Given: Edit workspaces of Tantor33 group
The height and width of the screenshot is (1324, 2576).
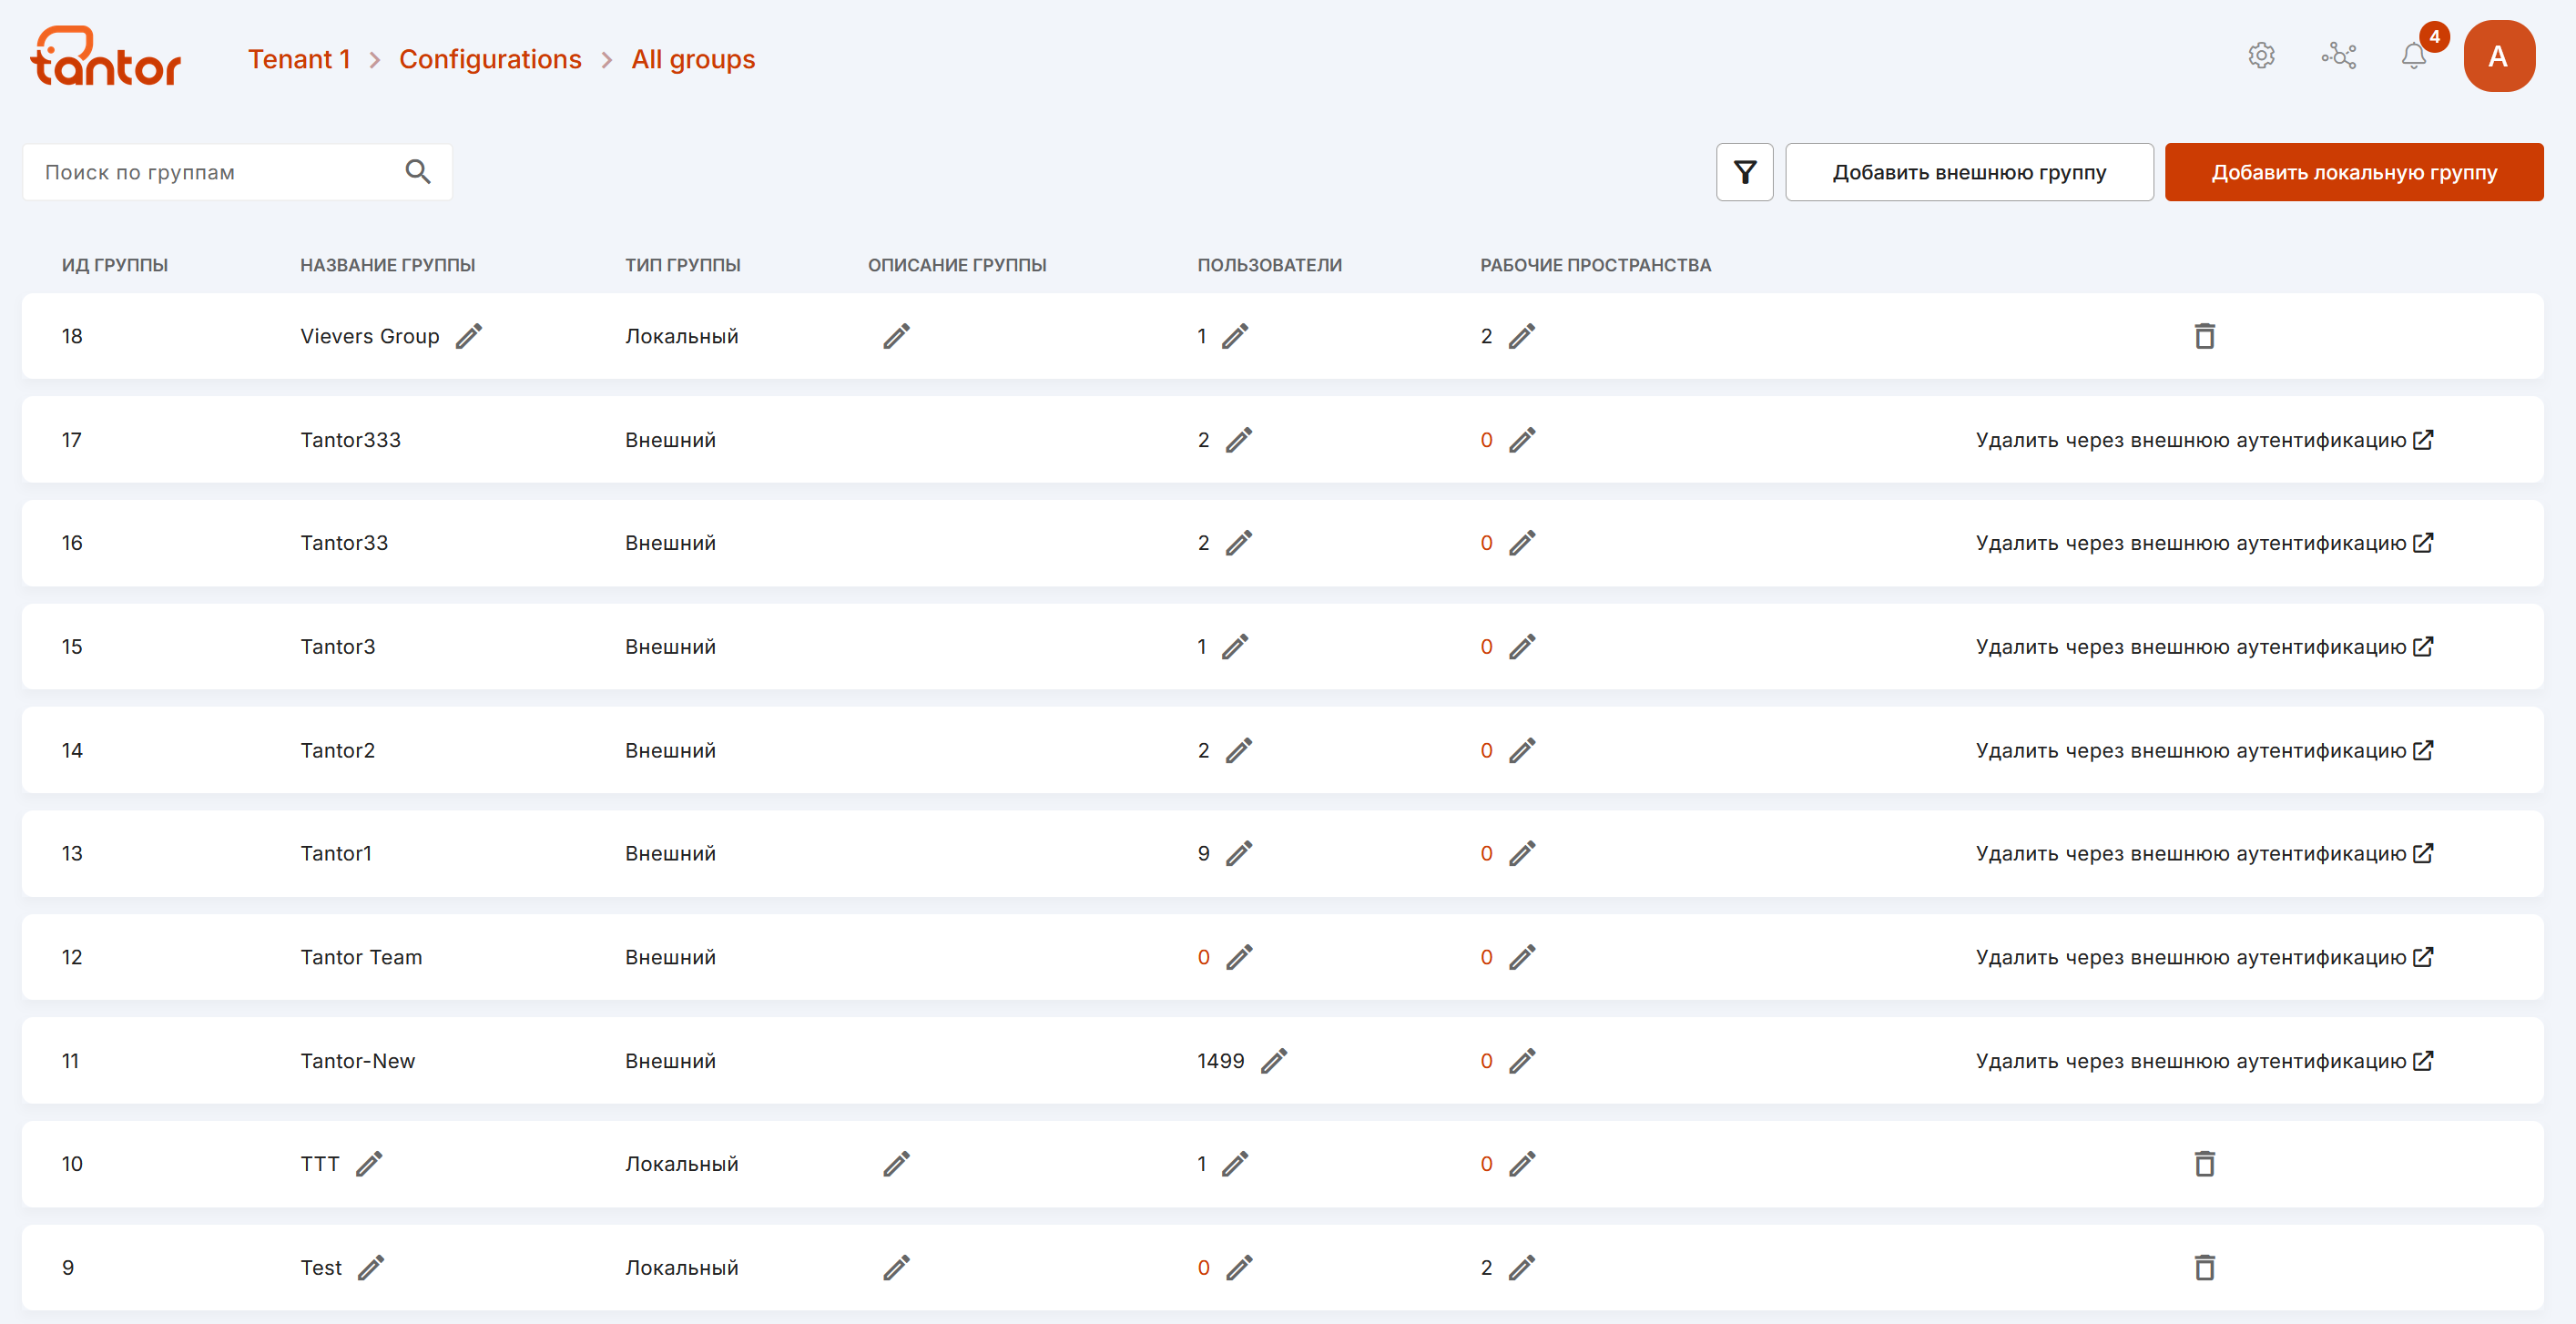Looking at the screenshot, I should click(x=1521, y=543).
